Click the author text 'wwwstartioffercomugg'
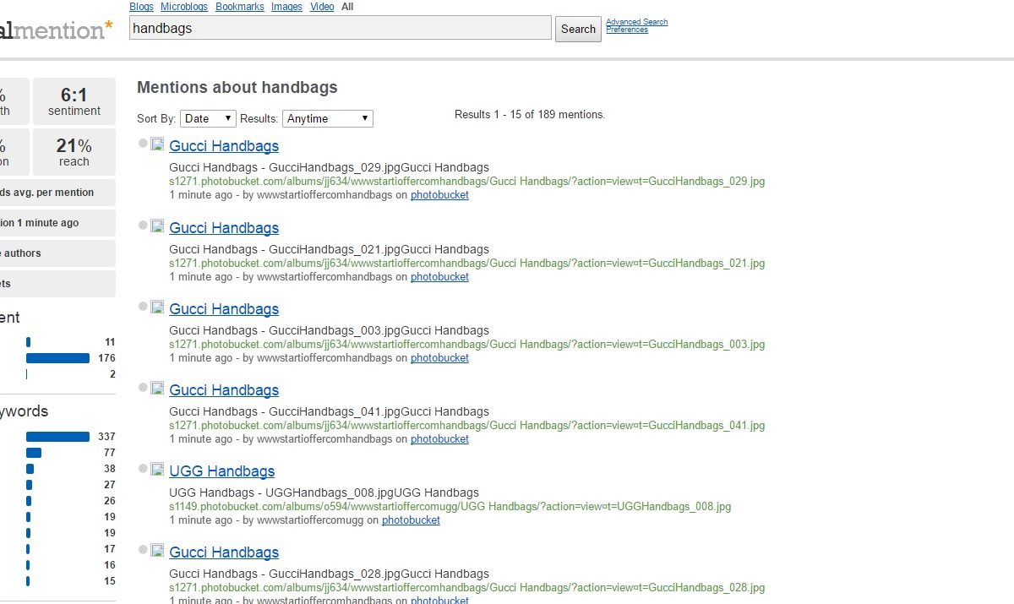Image resolution: width=1014 pixels, height=604 pixels. click(310, 520)
